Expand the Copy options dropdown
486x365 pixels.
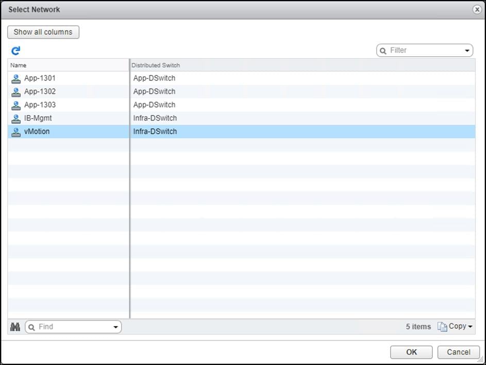pos(470,326)
